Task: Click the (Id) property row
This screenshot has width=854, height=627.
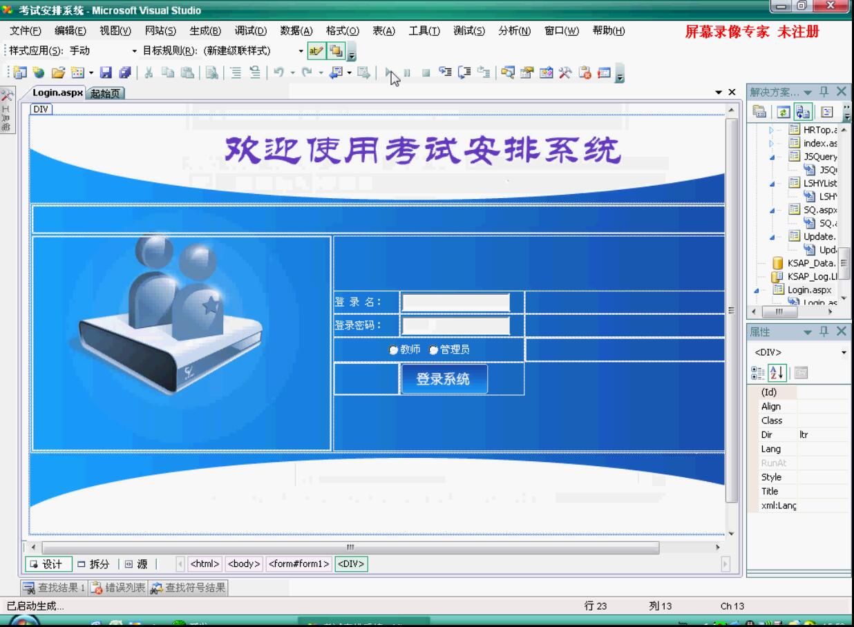Action: point(799,392)
